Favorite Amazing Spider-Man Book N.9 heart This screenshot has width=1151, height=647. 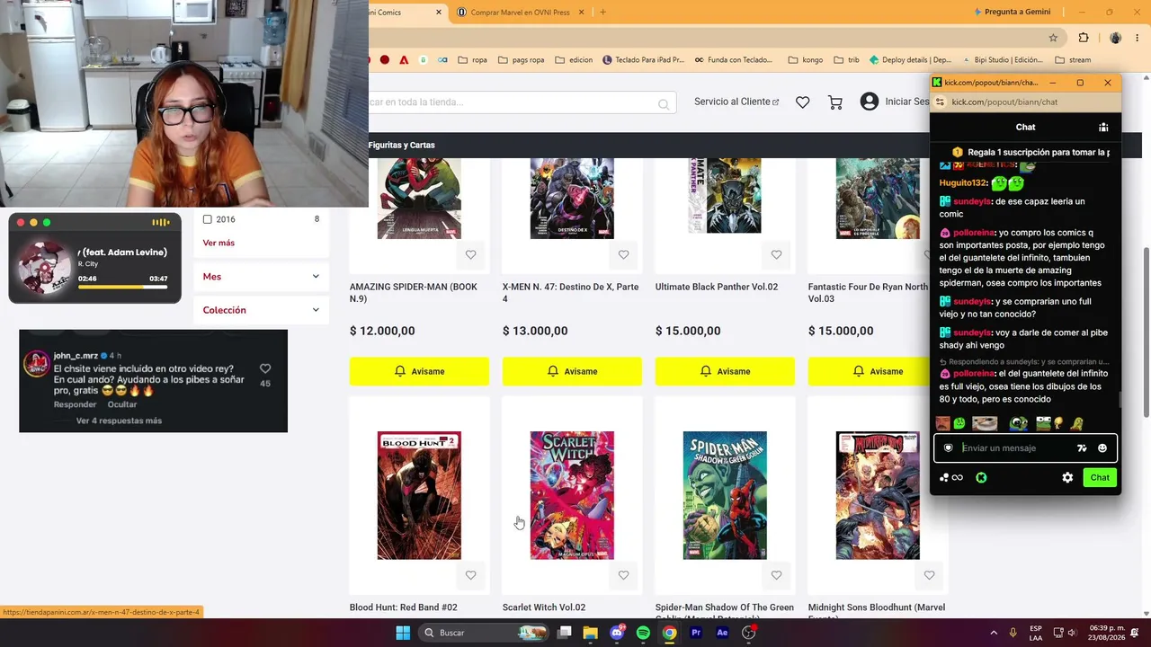pos(470,255)
